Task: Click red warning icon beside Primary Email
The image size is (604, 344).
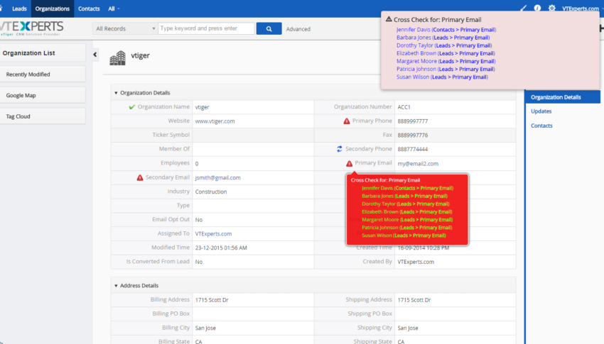Action: tap(349, 163)
